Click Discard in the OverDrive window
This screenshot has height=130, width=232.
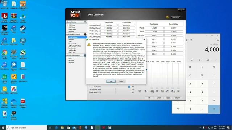(x=177, y=98)
